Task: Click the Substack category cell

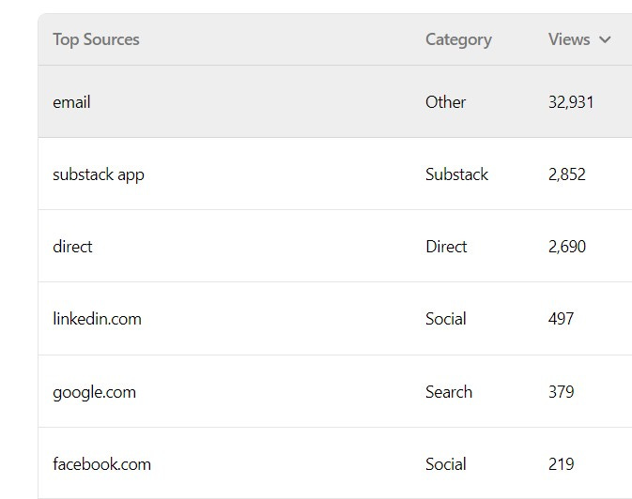Action: pos(456,174)
